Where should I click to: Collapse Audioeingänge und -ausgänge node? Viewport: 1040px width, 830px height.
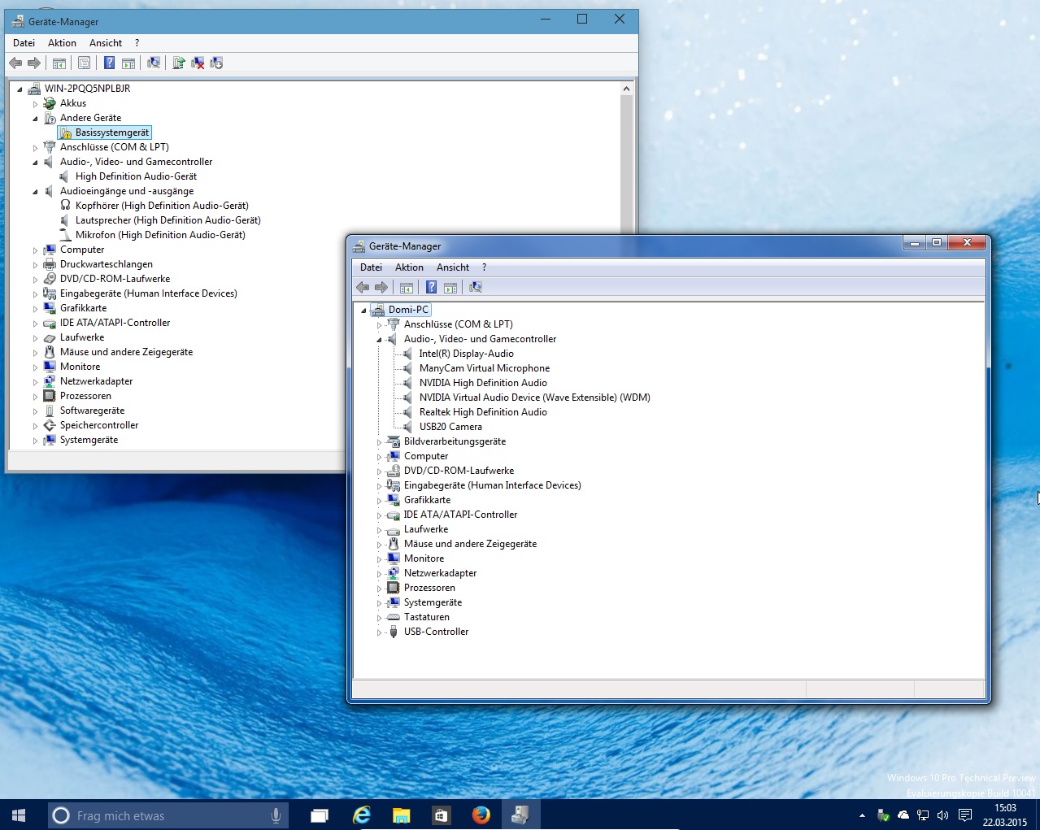[x=35, y=192]
